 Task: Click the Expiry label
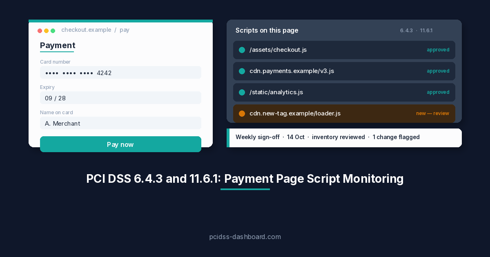(x=47, y=87)
